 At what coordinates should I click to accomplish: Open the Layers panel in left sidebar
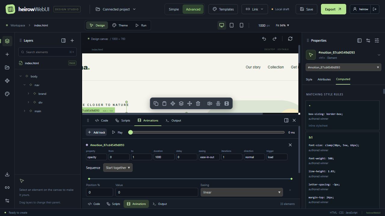(x=7, y=41)
